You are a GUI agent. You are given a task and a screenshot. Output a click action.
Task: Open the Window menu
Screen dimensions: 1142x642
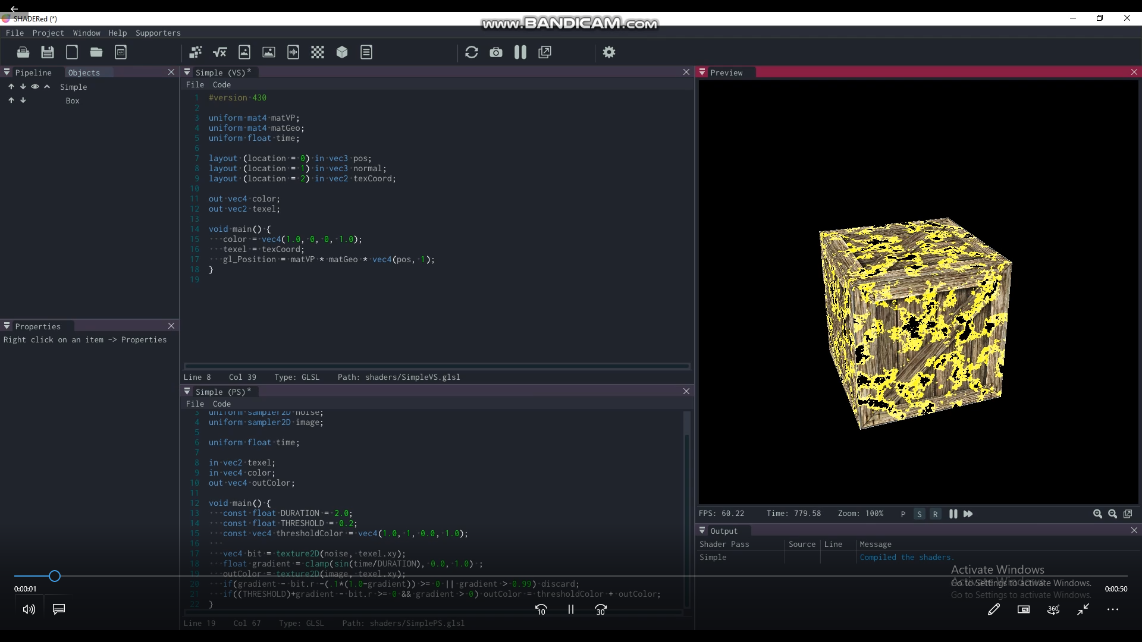click(x=87, y=33)
